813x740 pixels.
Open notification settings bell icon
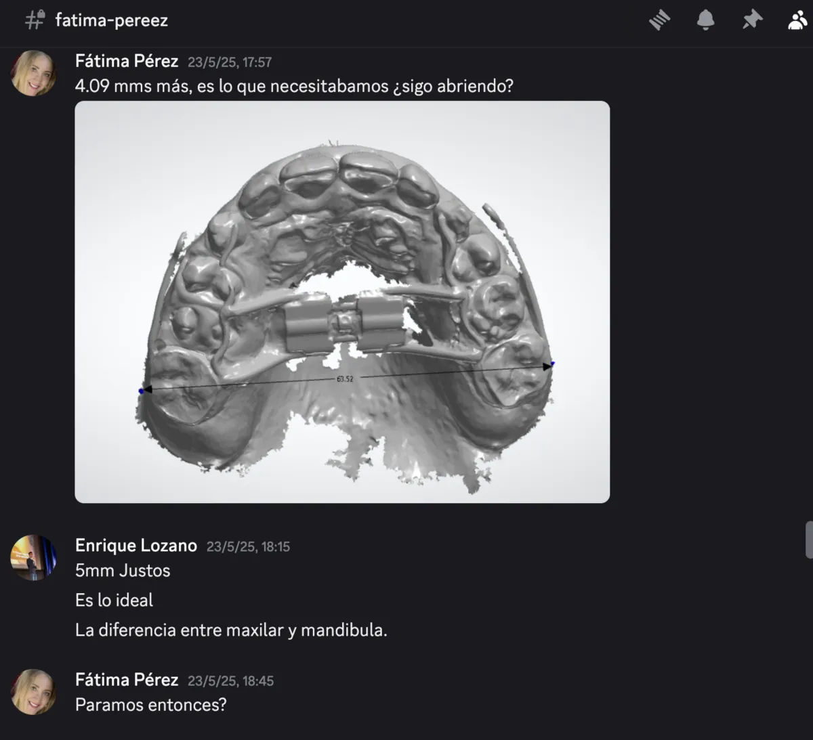point(705,20)
